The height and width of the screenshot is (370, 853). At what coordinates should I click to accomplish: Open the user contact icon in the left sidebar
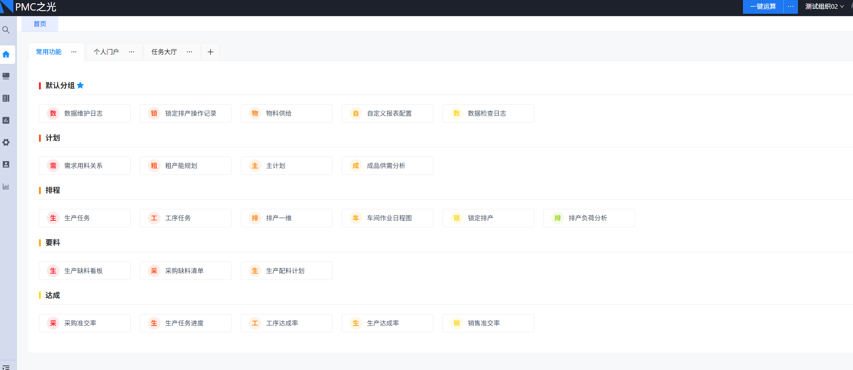click(x=6, y=164)
